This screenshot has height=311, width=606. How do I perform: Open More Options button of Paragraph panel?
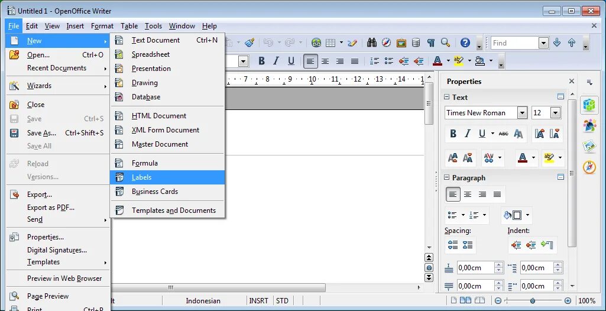coord(560,177)
